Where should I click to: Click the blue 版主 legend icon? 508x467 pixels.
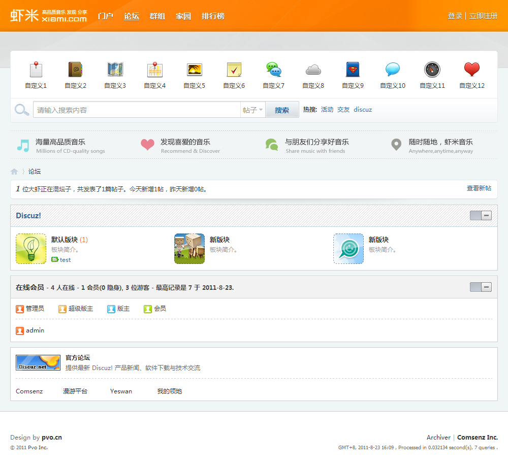click(111, 309)
